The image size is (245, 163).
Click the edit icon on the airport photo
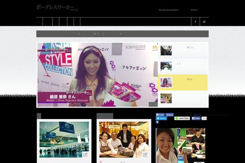pos(85,154)
